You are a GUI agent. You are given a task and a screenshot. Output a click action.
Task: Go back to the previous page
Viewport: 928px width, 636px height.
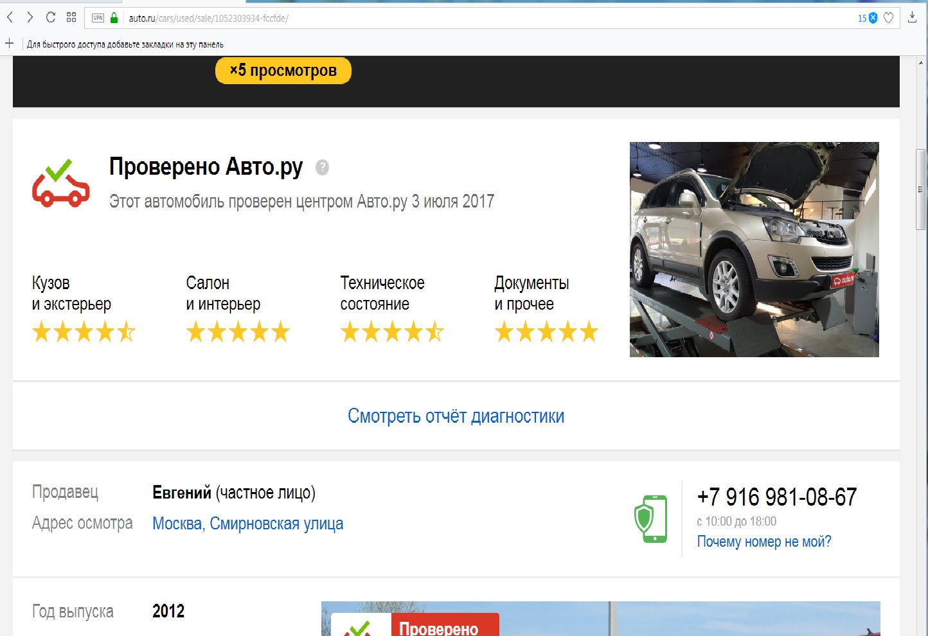[10, 18]
